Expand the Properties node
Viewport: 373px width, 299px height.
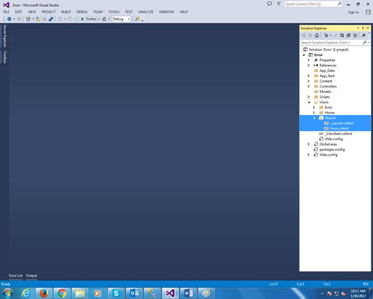pos(309,61)
